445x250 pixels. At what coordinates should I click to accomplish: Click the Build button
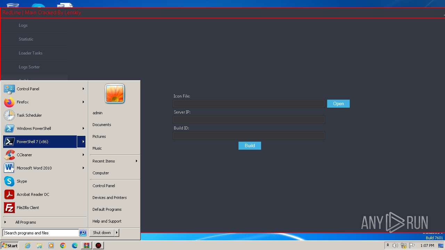(250, 145)
